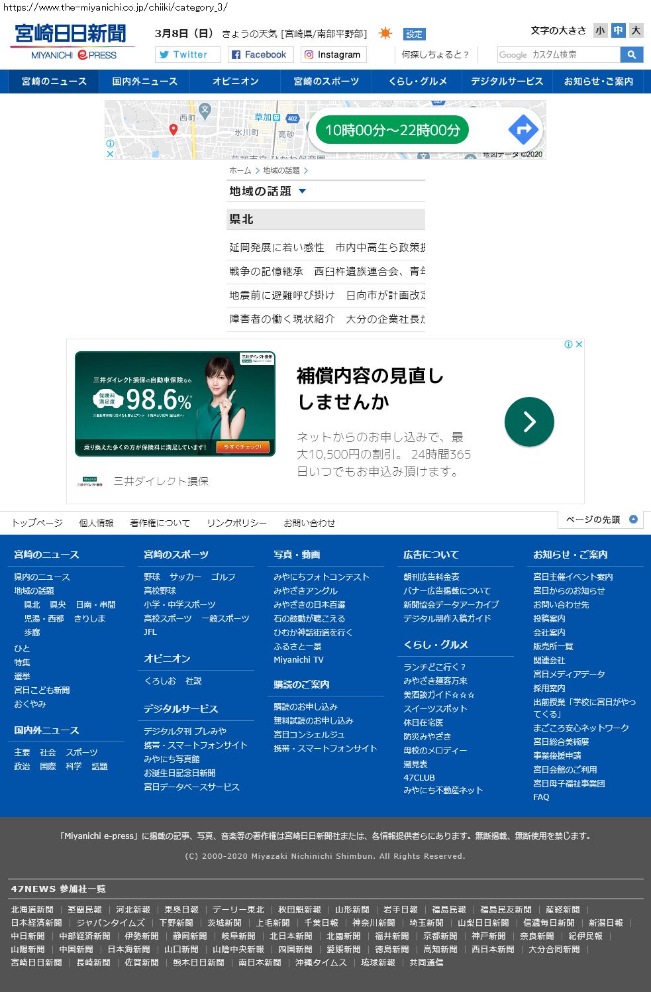651x992 pixels.
Task: Click the weather 設定 button
Action: pos(415,34)
